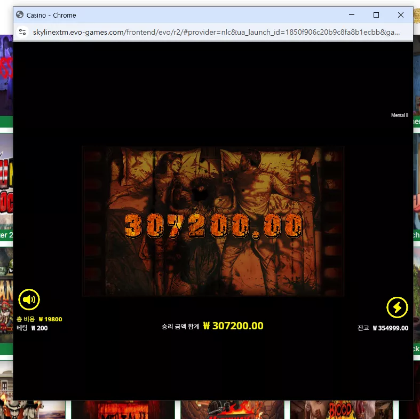Viewport: 420px width, 419px height.
Task: Close the Casino Chrome window
Action: (401, 15)
